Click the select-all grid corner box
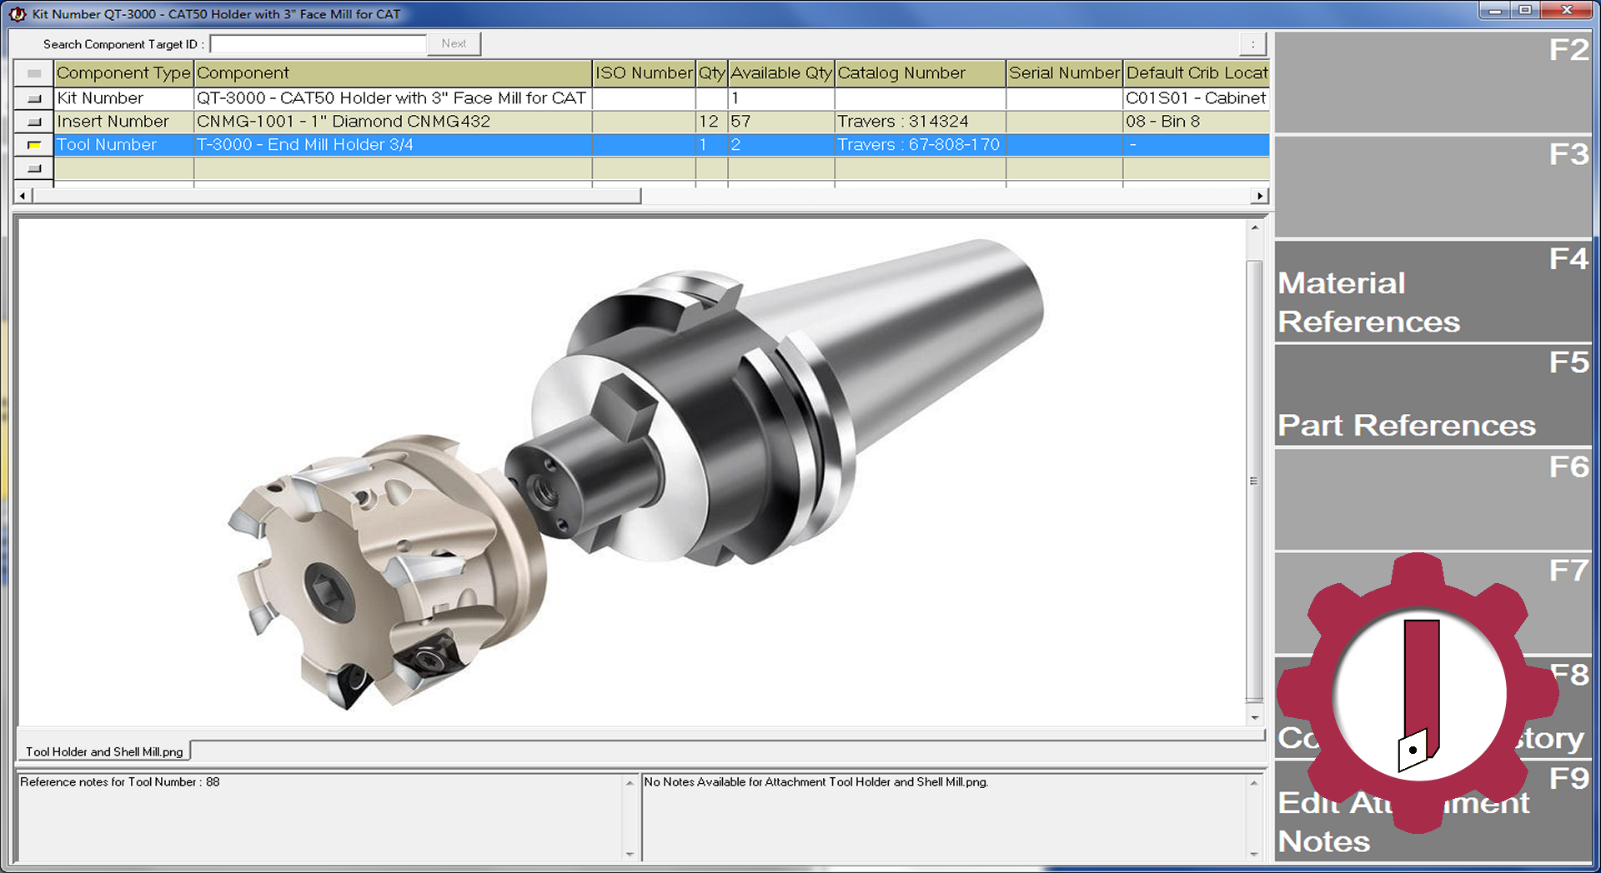The height and width of the screenshot is (873, 1601). (x=34, y=73)
